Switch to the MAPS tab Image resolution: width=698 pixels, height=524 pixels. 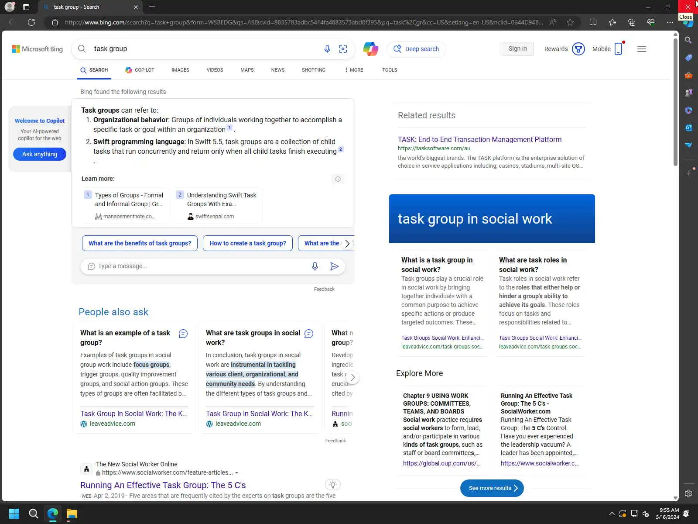coord(247,70)
